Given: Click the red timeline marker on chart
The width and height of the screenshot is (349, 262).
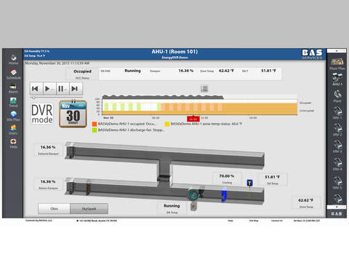Looking at the screenshot, I should [193, 119].
